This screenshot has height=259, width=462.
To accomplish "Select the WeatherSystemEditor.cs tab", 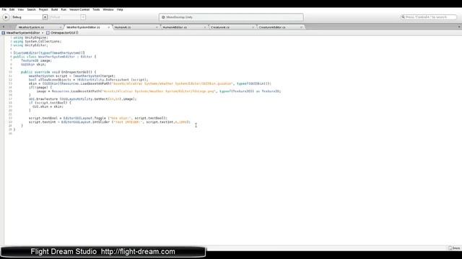I will 83,27.
